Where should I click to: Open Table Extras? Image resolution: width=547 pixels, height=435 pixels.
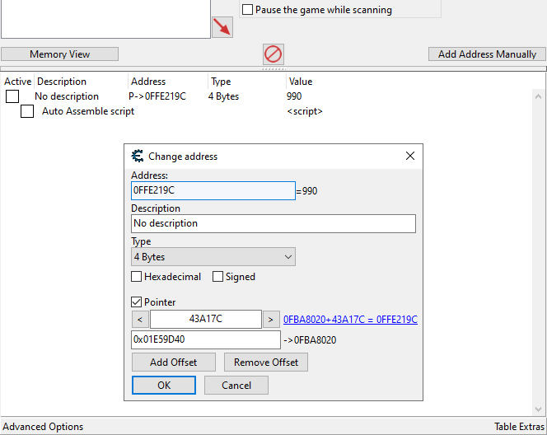519,427
